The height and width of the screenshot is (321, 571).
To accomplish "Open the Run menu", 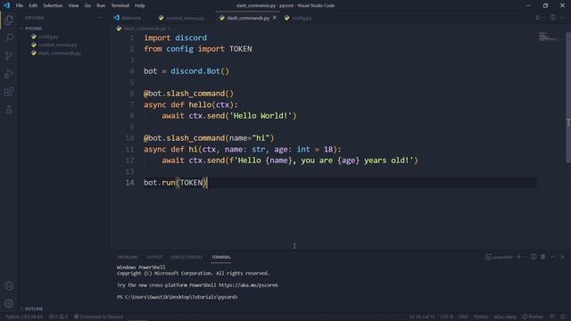I will (x=101, y=5).
